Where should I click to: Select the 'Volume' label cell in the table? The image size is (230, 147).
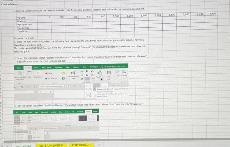pos(27,18)
